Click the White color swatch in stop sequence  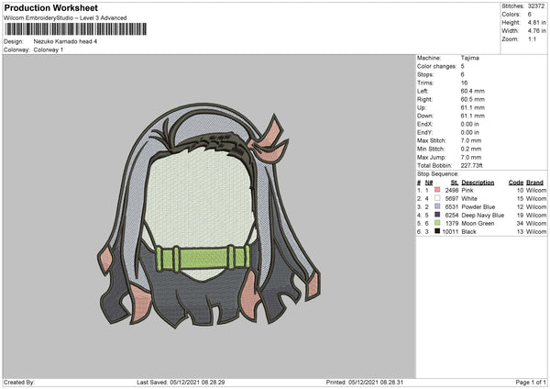coord(437,198)
